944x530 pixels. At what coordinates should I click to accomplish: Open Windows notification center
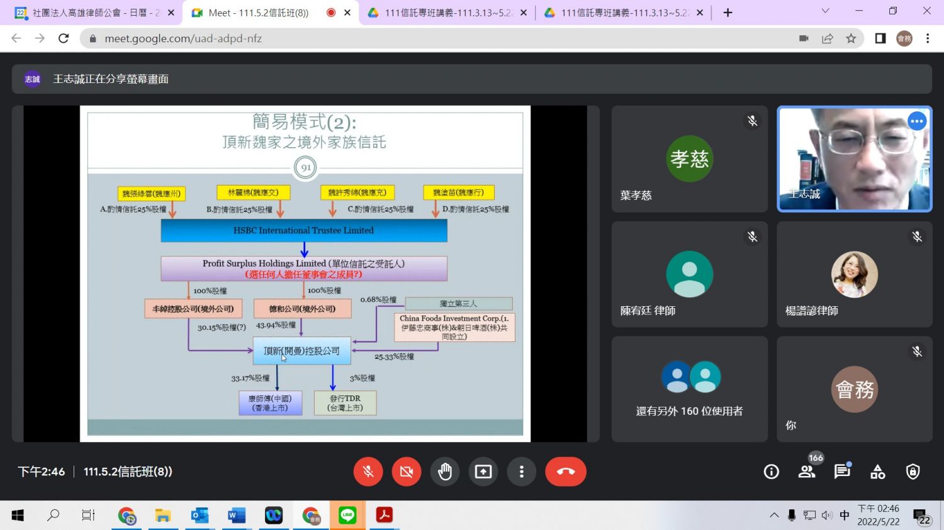click(x=922, y=517)
